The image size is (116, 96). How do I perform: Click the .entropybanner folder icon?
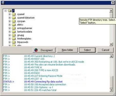(x=14, y=28)
